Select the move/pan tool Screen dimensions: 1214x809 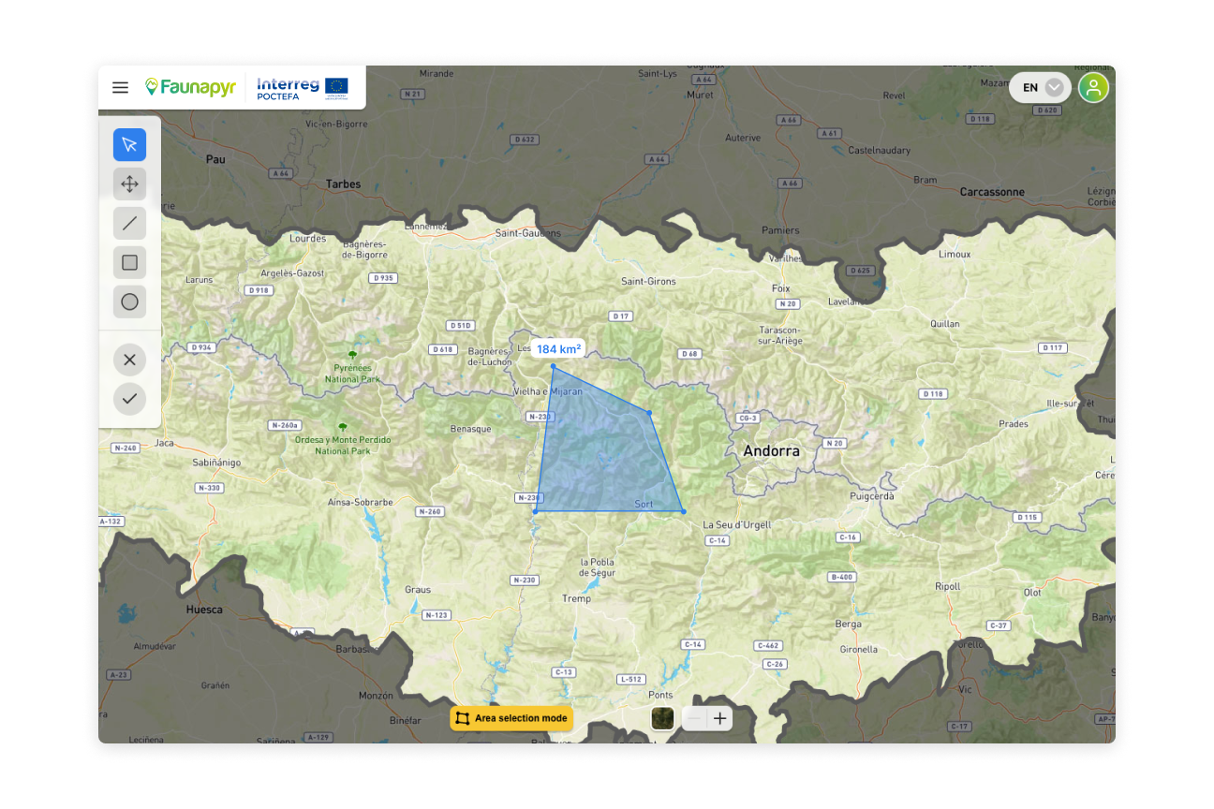(129, 184)
